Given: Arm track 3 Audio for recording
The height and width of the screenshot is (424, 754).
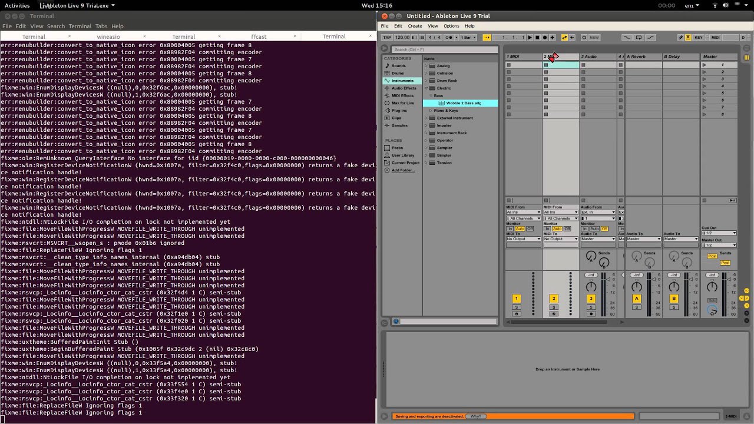Looking at the screenshot, I should (591, 314).
